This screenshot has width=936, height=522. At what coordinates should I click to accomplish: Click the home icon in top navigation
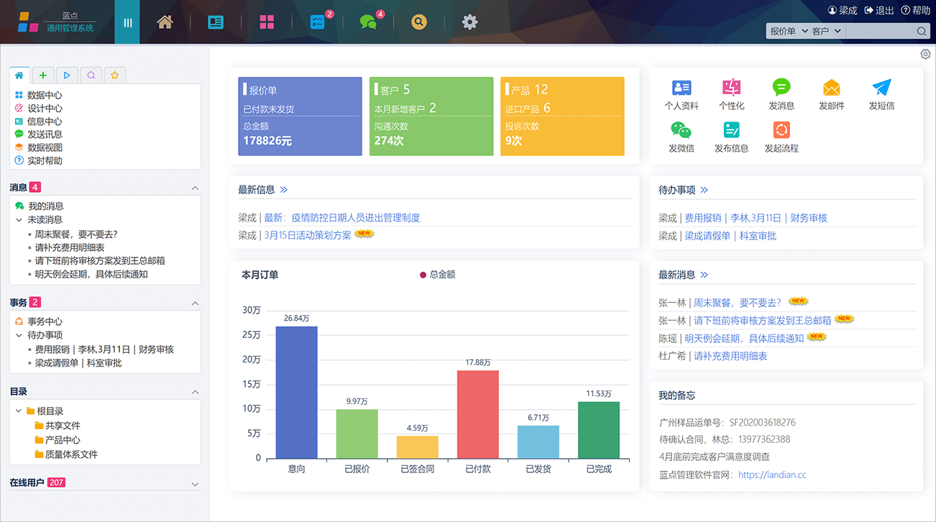tap(165, 22)
